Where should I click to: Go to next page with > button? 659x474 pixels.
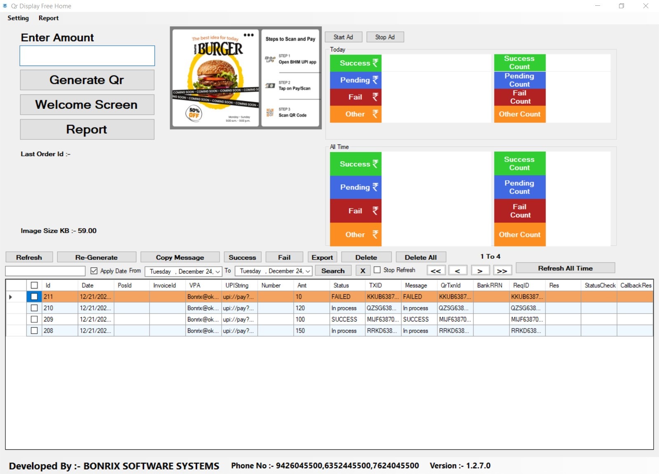click(x=480, y=270)
